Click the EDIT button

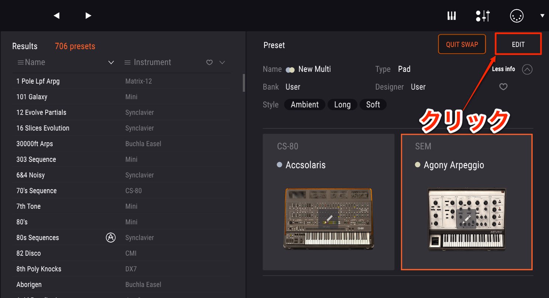pyautogui.click(x=518, y=44)
